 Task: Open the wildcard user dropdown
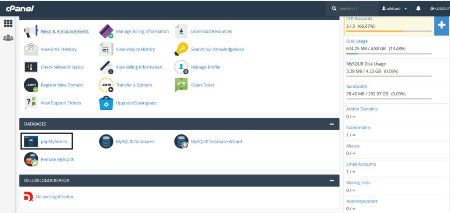point(394,9)
